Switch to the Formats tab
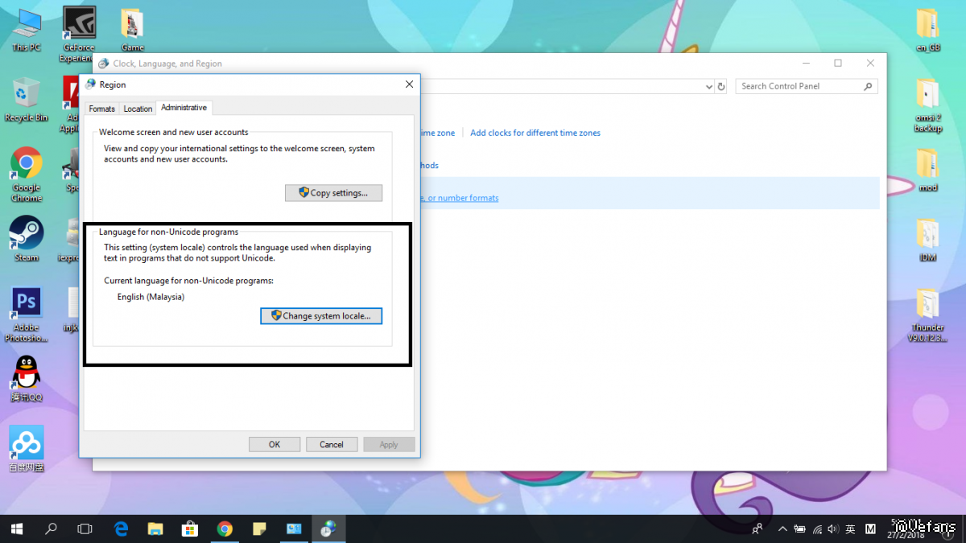This screenshot has width=966, height=543. click(102, 109)
